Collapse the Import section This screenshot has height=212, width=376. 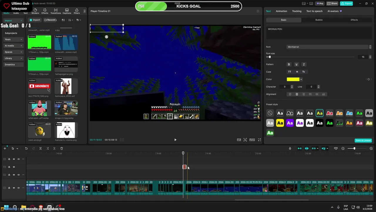click(x=14, y=21)
